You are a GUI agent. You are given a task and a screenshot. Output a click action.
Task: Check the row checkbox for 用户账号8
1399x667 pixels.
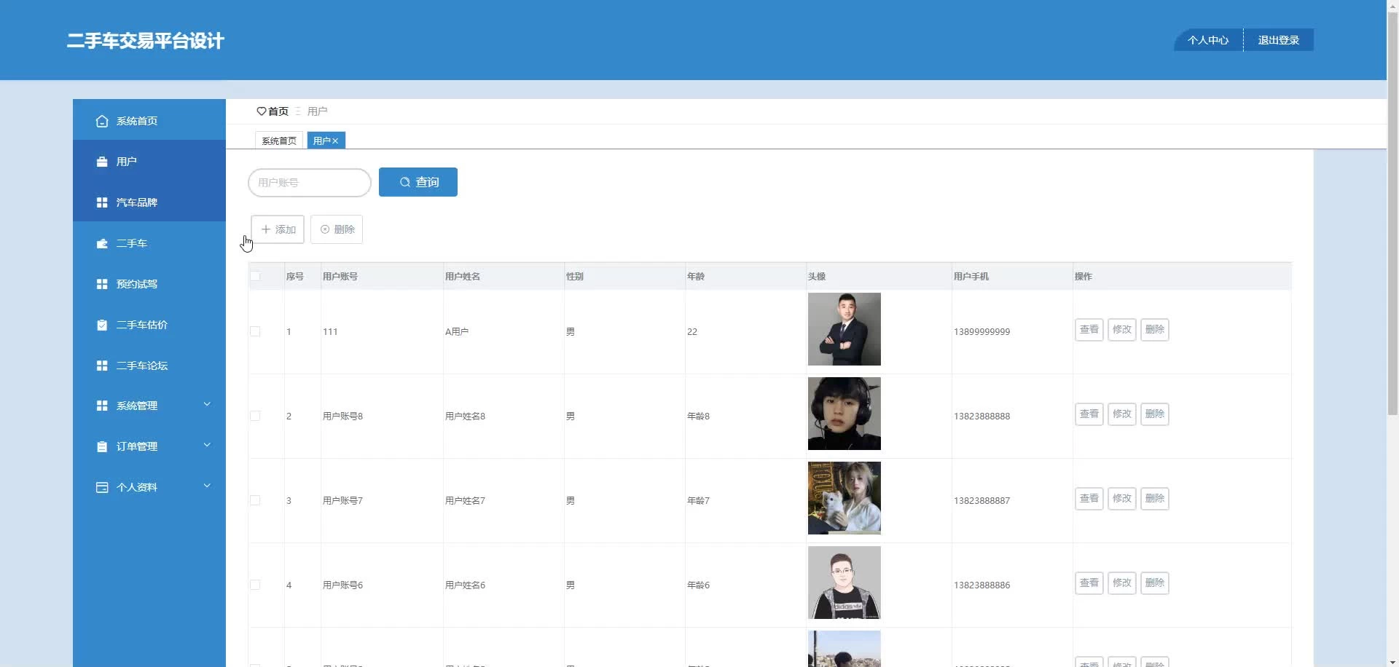click(x=255, y=416)
